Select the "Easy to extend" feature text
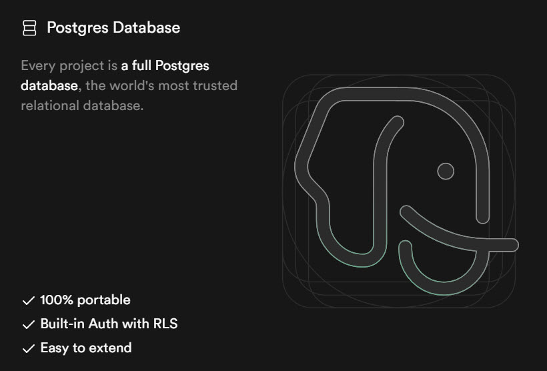Screen dimensions: 547x371 coord(85,348)
